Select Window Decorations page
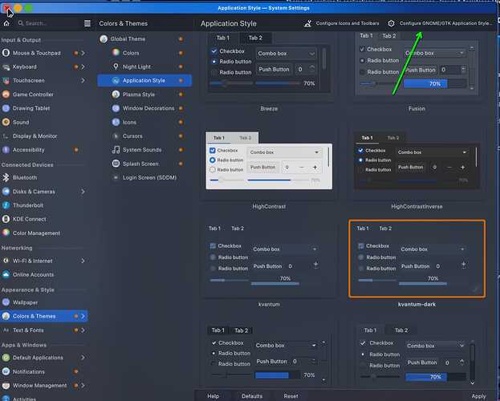Screen dimensions: 500x401 [x=144, y=108]
